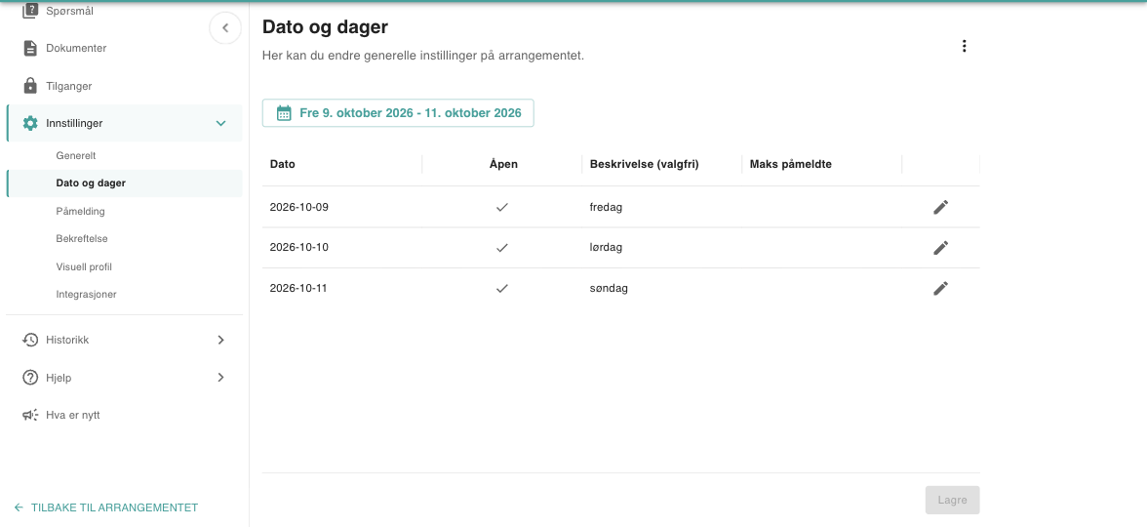
Task: Expand Historikk with its right chevron
Action: tap(220, 340)
